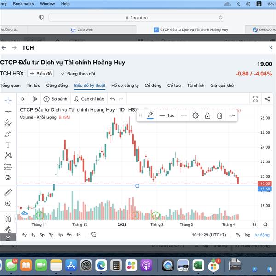Click the blue cloud chart logo icon
276x276 pixels.
click(24, 213)
